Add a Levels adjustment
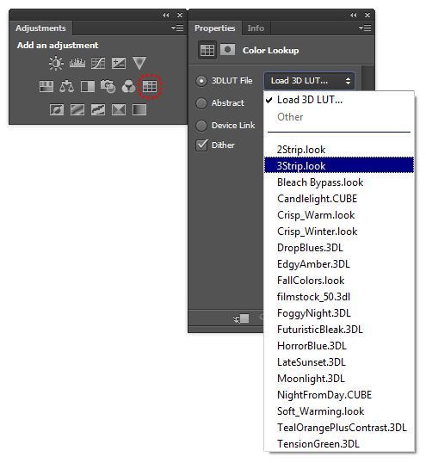Image resolution: width=426 pixels, height=463 pixels. pyautogui.click(x=77, y=63)
